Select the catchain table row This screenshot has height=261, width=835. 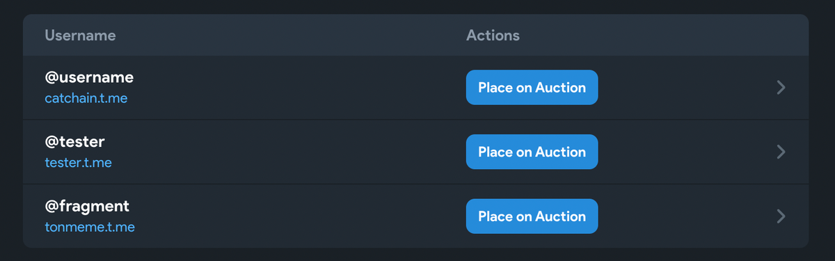415,88
